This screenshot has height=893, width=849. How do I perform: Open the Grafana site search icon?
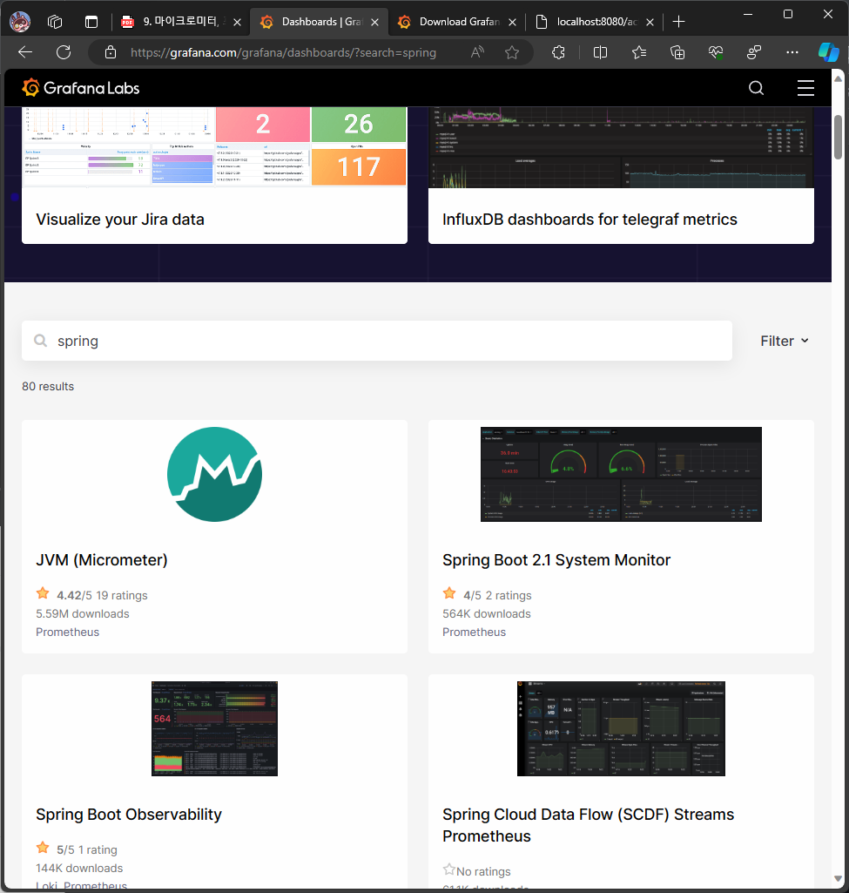pyautogui.click(x=756, y=88)
